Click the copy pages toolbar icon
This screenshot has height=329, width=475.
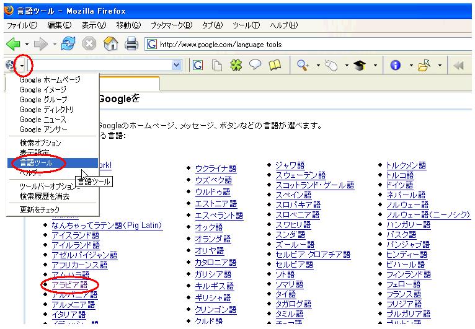point(217,65)
